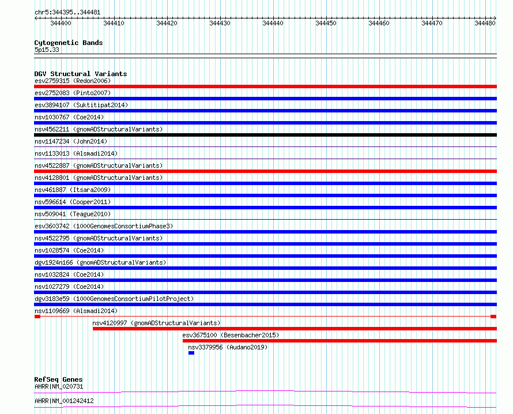Click the red bar under nsv4522887
Screen dimensions: 513x414
(x=265, y=171)
